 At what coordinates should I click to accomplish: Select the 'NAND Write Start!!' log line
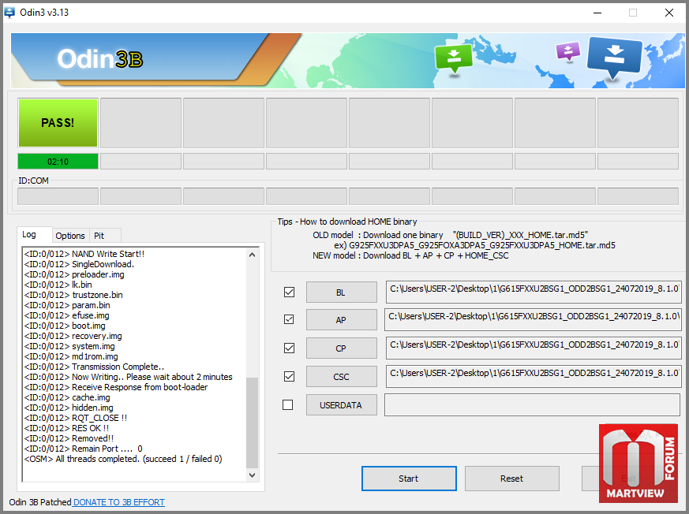pyautogui.click(x=84, y=254)
